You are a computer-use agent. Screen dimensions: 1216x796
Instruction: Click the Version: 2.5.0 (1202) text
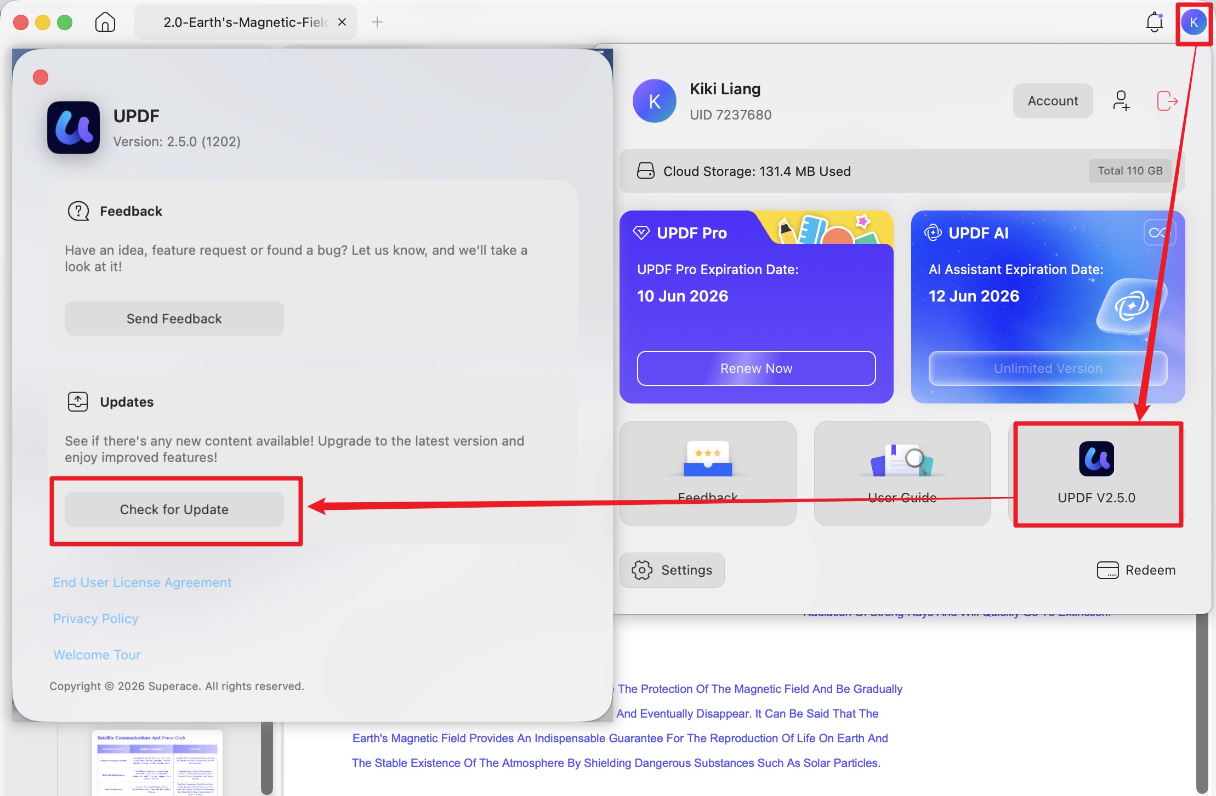(x=177, y=141)
